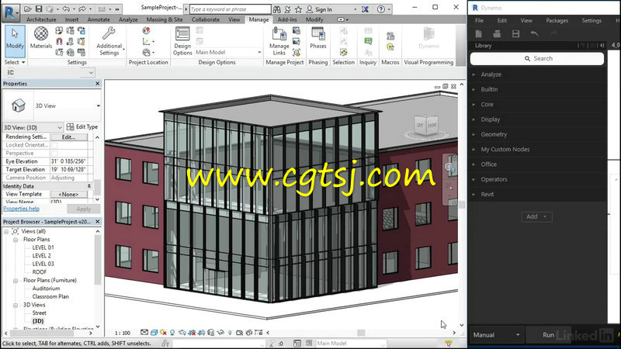Open the Add-Ins ribbon tab
This screenshot has width=621, height=349.
[x=287, y=19]
